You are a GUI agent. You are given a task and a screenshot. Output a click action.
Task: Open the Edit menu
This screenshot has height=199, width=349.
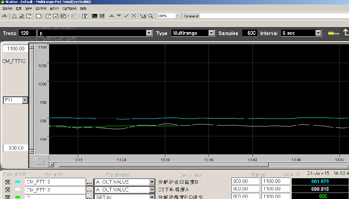(19, 8)
